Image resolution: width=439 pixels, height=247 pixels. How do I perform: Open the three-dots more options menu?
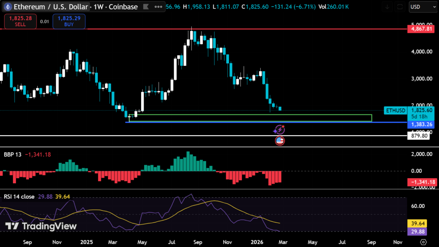pos(159,7)
